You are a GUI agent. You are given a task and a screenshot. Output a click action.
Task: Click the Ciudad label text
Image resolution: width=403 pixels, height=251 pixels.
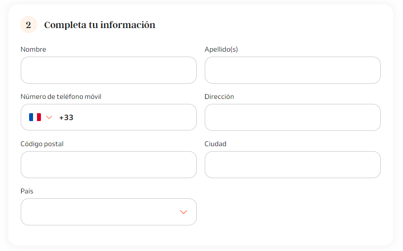coord(216,144)
